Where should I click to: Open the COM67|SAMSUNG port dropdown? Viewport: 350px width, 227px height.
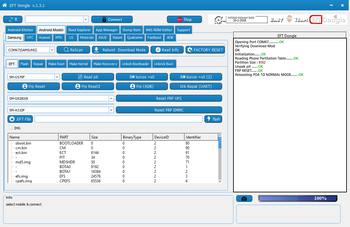point(52,50)
